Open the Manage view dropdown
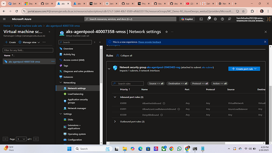Image resolution: width=272 pixels, height=153 pixels. [29, 42]
